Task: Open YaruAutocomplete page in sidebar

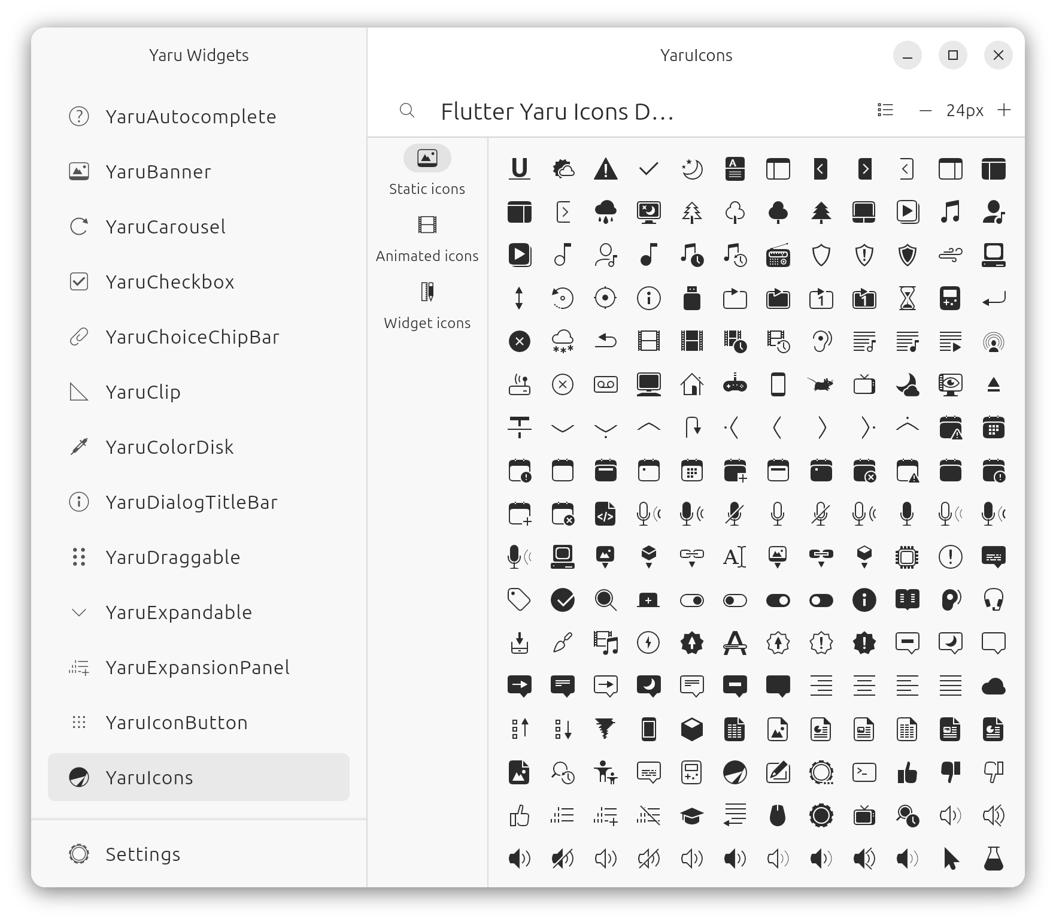Action: click(199, 116)
